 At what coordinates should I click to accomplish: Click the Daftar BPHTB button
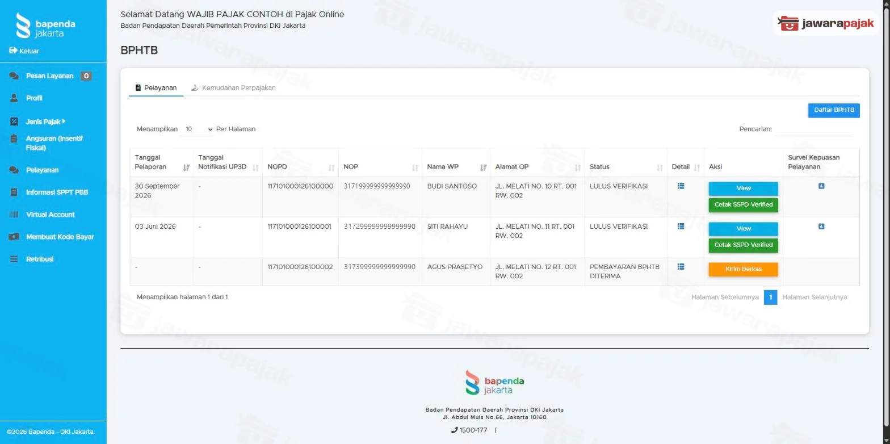pos(834,110)
